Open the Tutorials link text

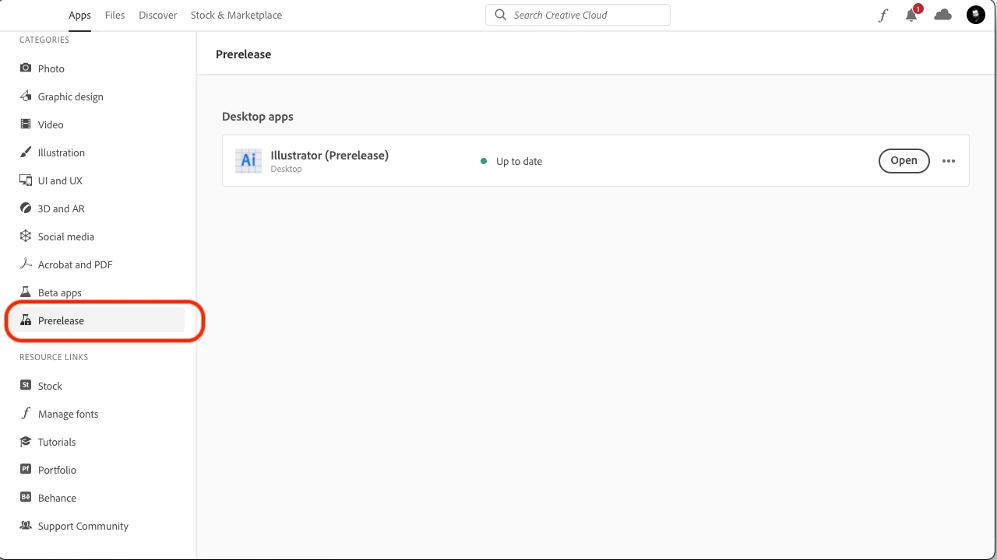pos(57,442)
